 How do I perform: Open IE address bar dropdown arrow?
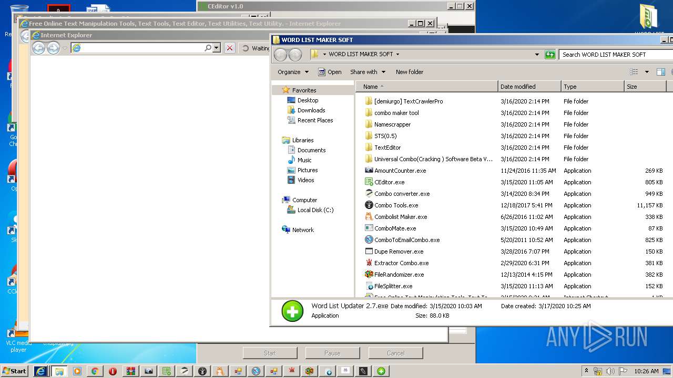[216, 48]
